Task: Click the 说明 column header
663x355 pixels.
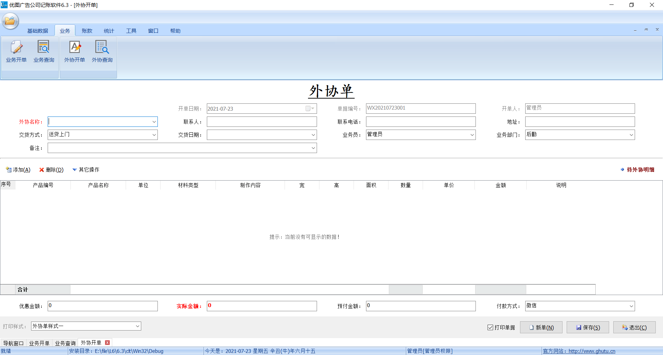Action: click(x=561, y=185)
